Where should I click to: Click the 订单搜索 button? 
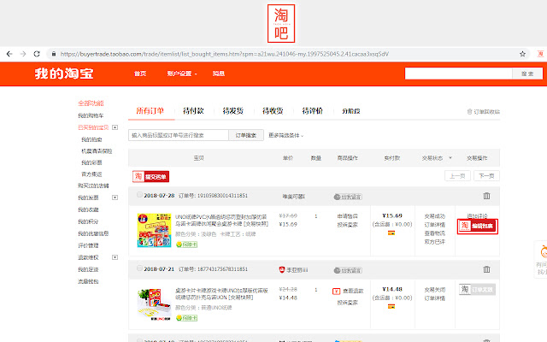tap(246, 135)
